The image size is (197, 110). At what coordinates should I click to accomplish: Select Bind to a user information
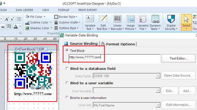[x=67, y=97]
